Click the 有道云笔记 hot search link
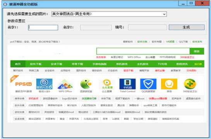 tap(117, 57)
